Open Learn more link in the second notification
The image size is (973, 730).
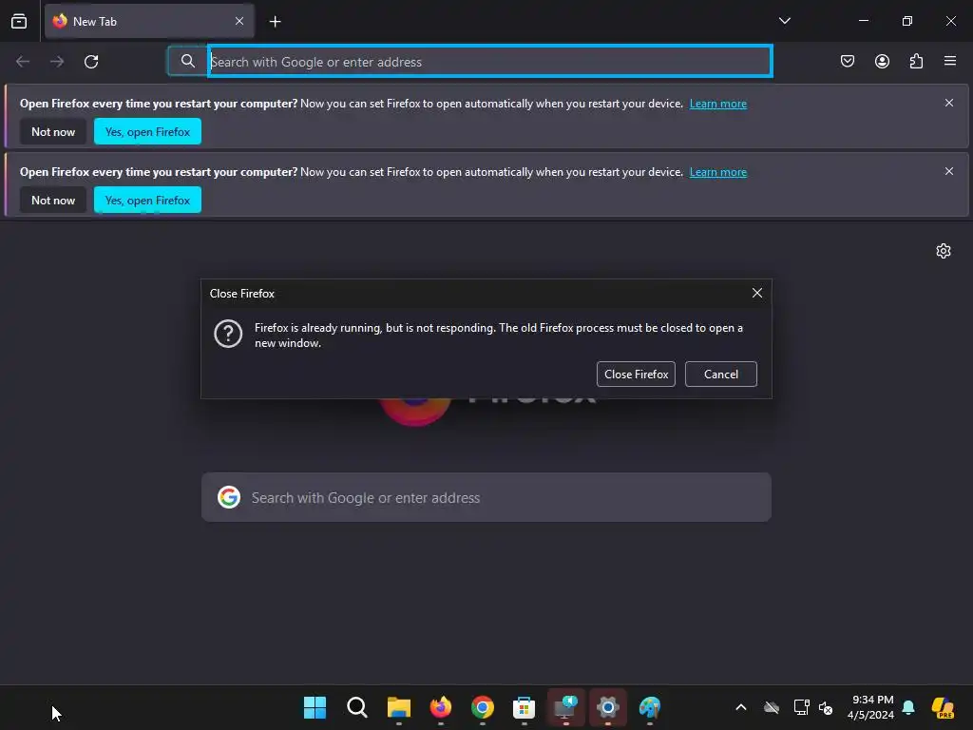click(x=718, y=172)
